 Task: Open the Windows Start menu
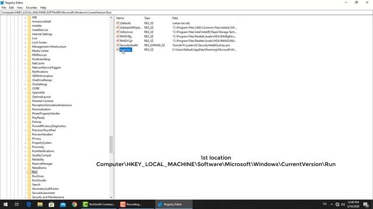(5, 204)
